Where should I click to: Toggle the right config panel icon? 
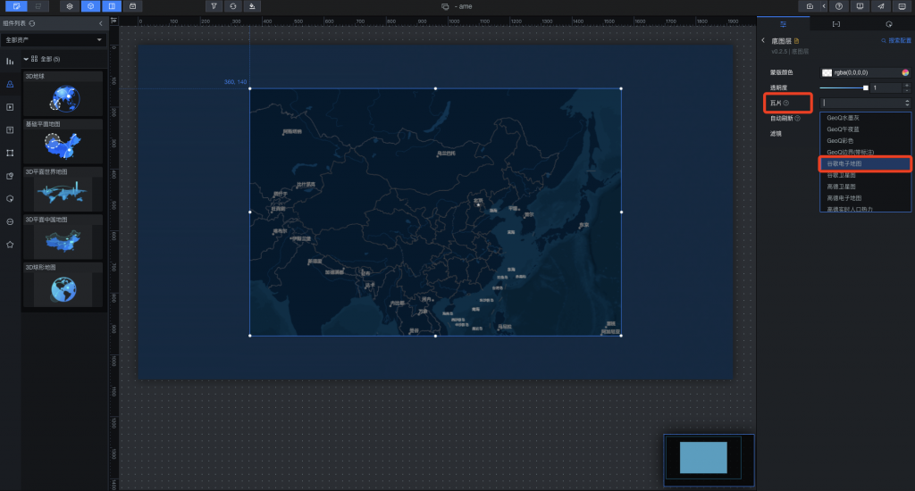(112, 6)
